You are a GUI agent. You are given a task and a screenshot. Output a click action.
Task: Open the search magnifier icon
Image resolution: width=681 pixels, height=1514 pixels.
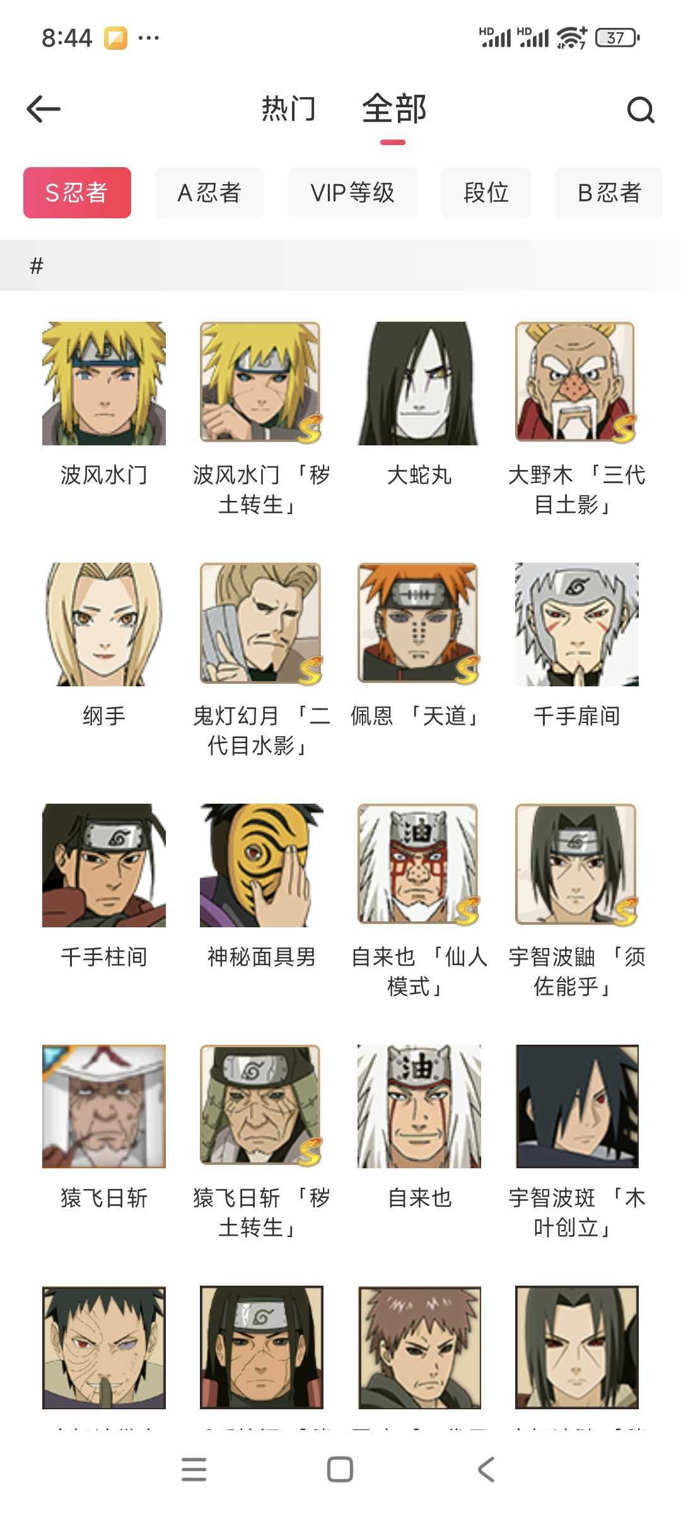tap(641, 110)
